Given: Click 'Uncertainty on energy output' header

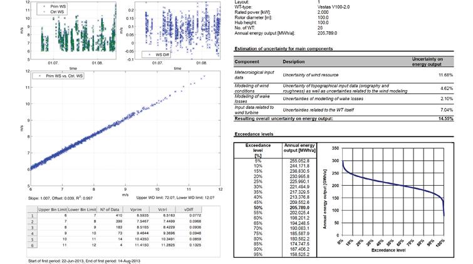Looking at the screenshot, I should pyautogui.click(x=427, y=61).
